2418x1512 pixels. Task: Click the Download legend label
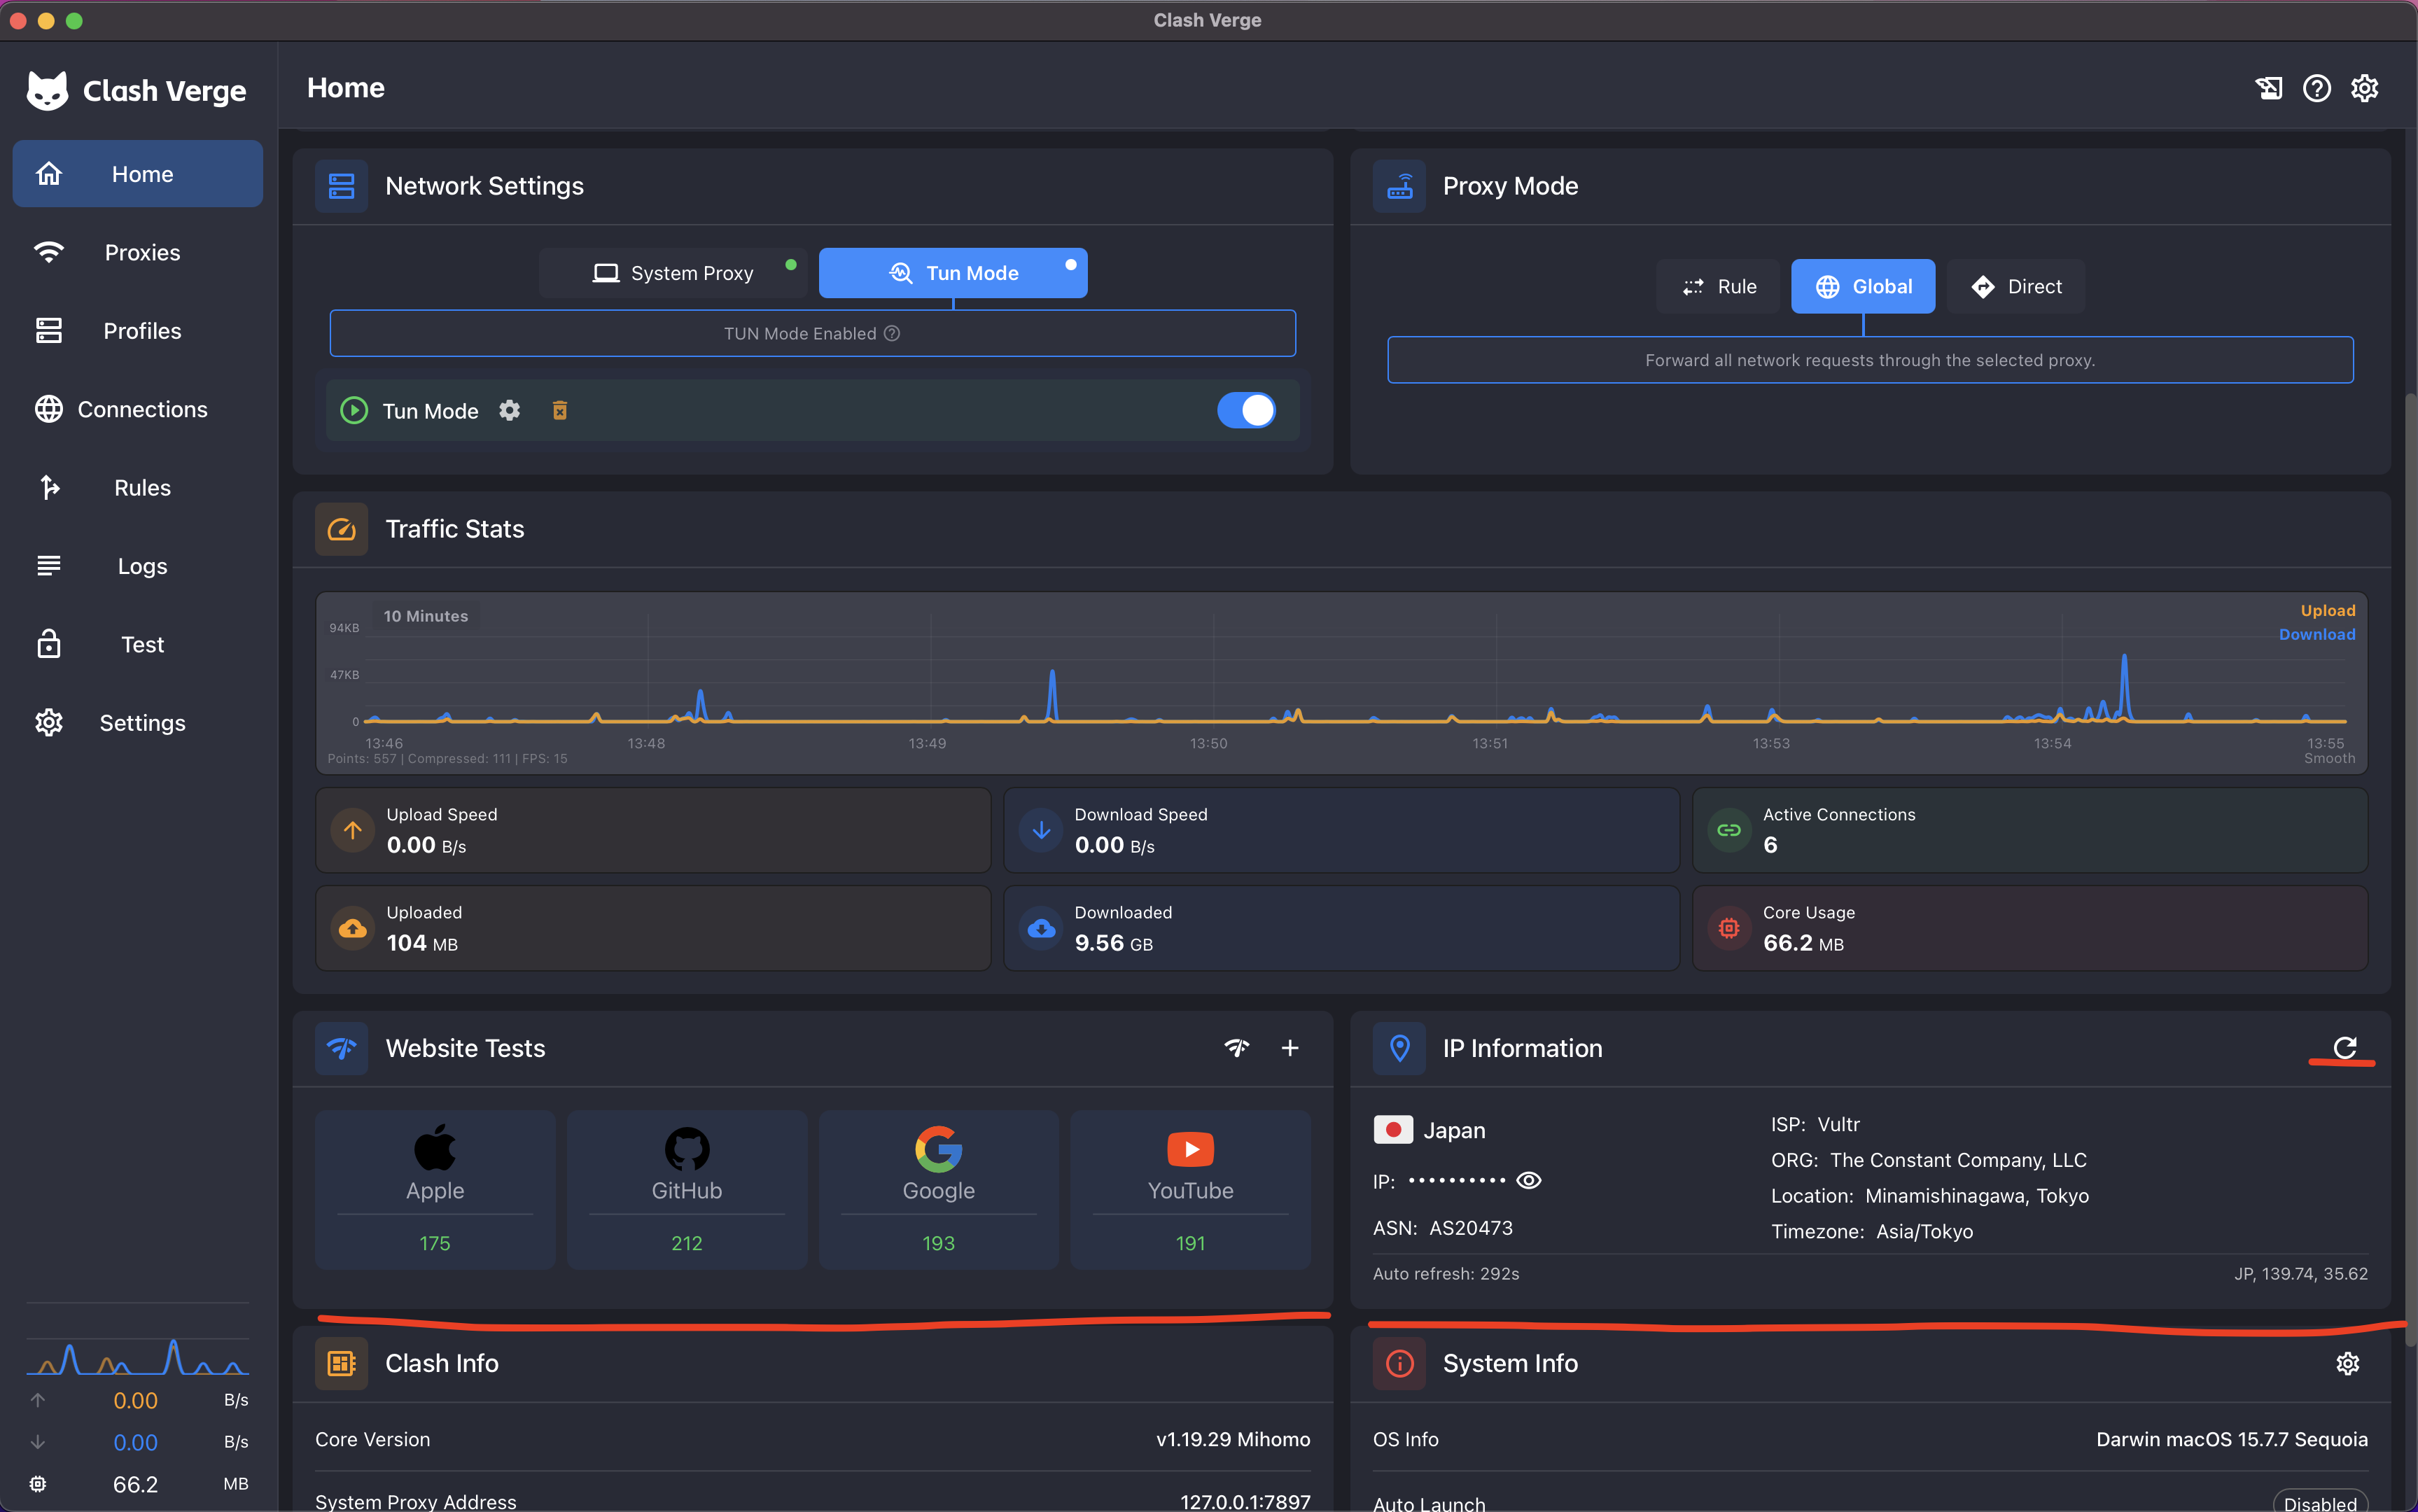[2317, 635]
